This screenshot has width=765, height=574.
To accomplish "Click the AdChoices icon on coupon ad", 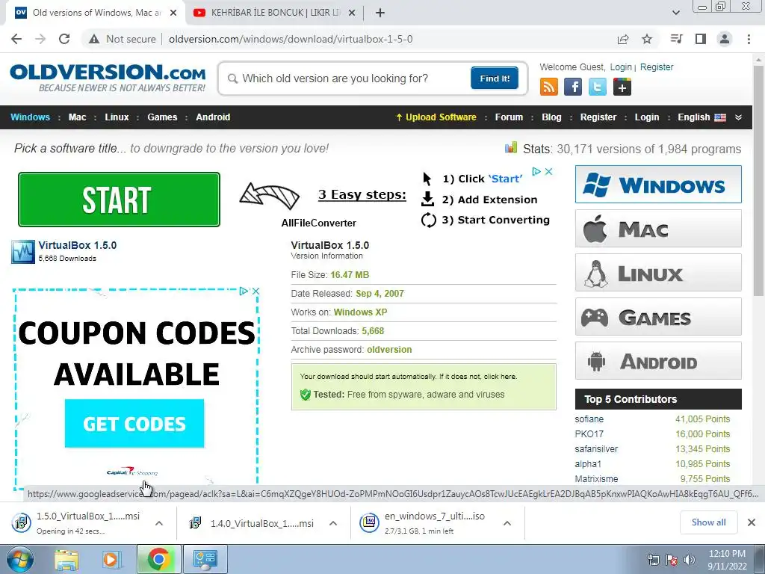I will point(244,291).
